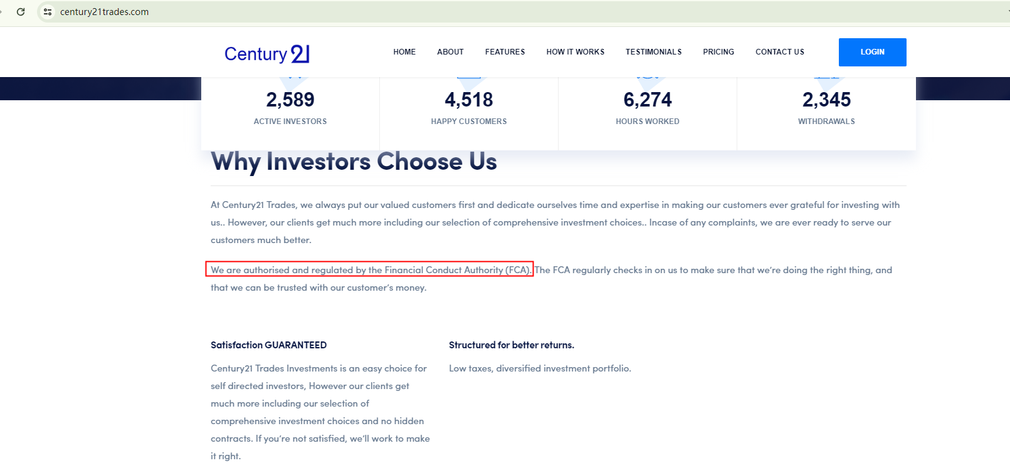
Task: Open the site information icon in address bar
Action: point(48,12)
